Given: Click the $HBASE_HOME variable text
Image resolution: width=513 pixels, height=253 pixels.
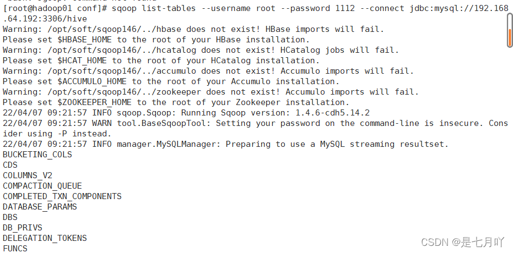Looking at the screenshot, I should point(85,40).
